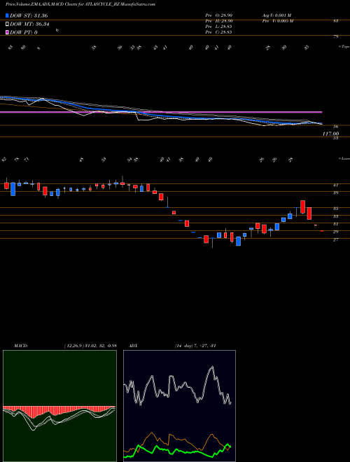Click the price axis label '39'
Image resolution: width=350 pixels, height=462 pixels.
click(335, 193)
